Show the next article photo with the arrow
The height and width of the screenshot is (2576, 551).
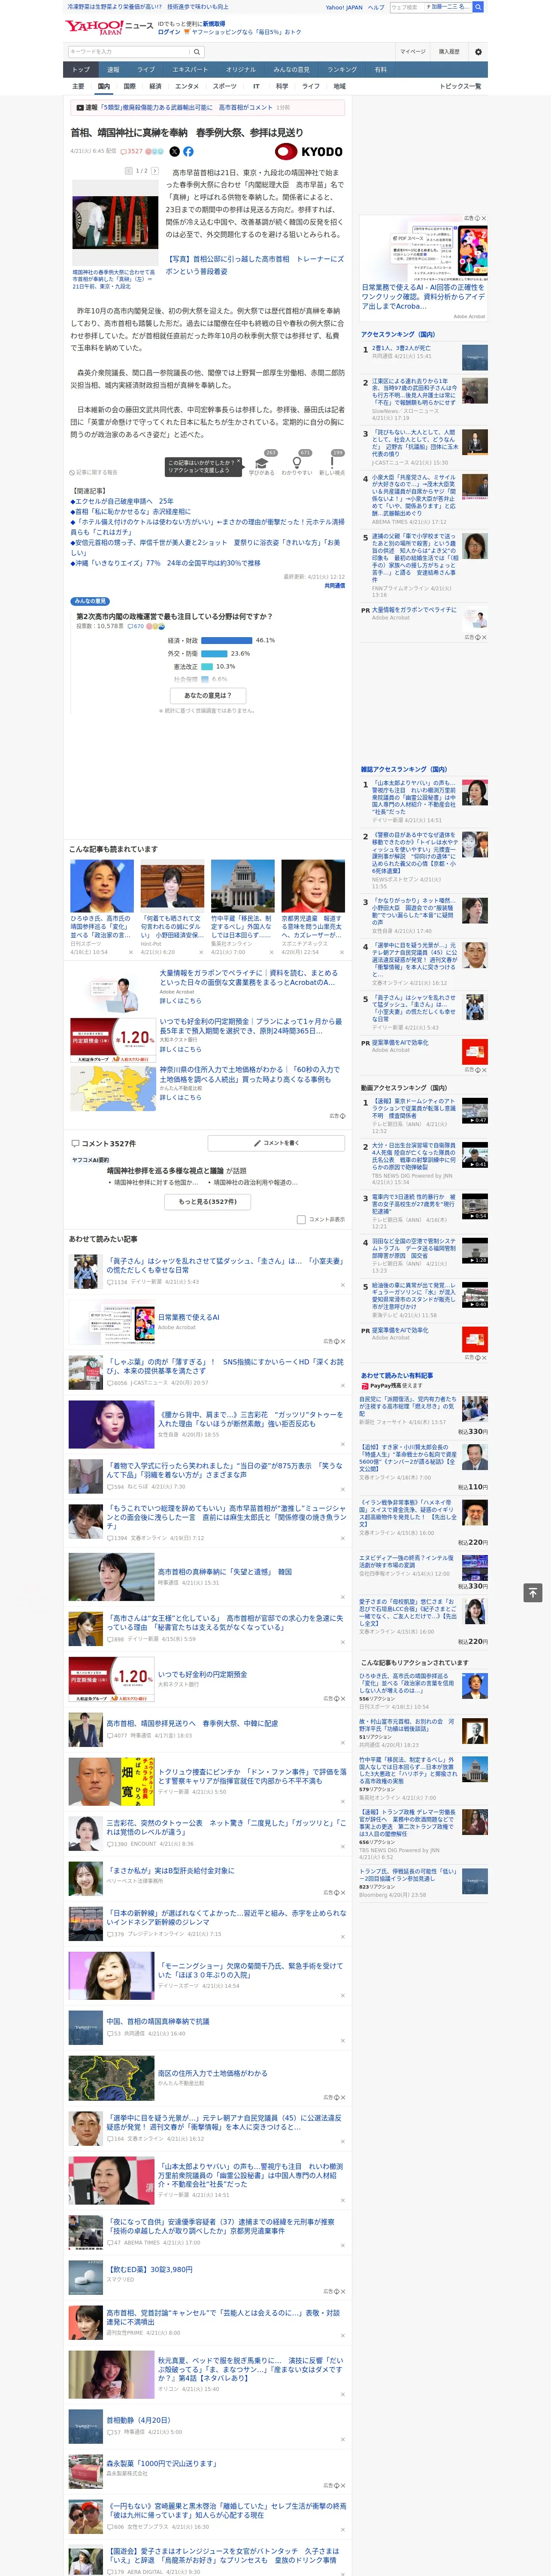pyautogui.click(x=155, y=170)
